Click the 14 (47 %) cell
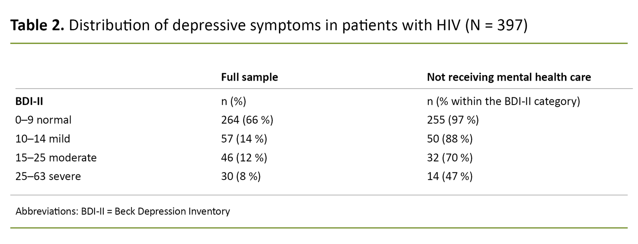 coord(450,176)
